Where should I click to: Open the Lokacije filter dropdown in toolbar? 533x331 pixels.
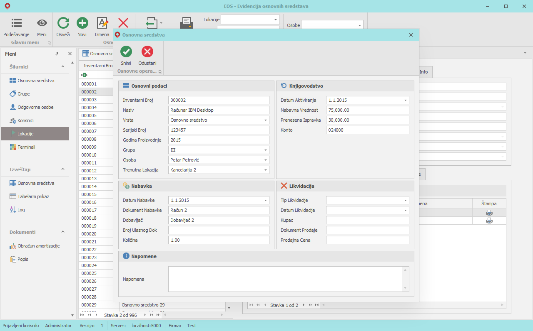(276, 20)
